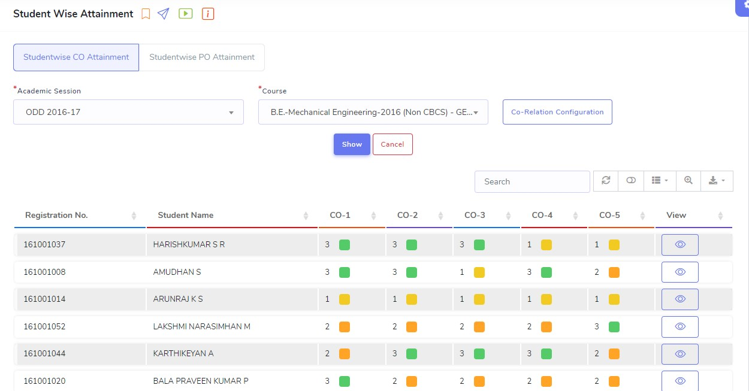Screen dimensions: 749x391
Task: Click the zoom magnifier icon in table toolbar
Action: [x=688, y=181]
